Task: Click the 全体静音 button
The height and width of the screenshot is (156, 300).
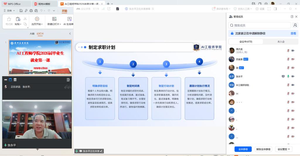Action: (x=243, y=149)
